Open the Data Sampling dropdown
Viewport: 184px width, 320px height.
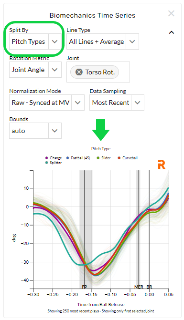(x=117, y=103)
